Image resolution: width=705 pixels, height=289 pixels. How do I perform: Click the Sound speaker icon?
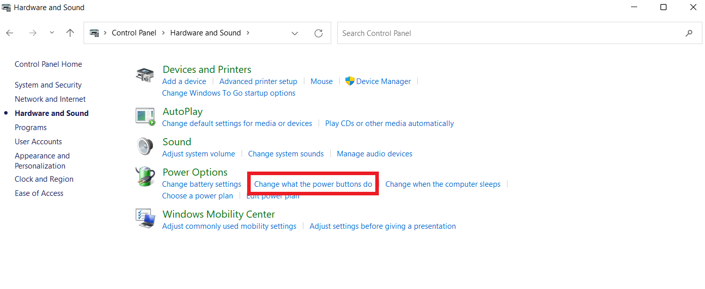145,147
